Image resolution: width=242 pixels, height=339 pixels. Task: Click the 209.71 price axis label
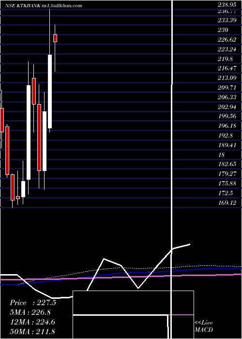[x=227, y=88]
